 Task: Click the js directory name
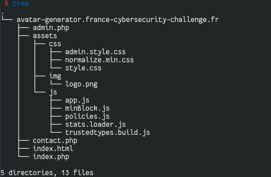coord(53,92)
